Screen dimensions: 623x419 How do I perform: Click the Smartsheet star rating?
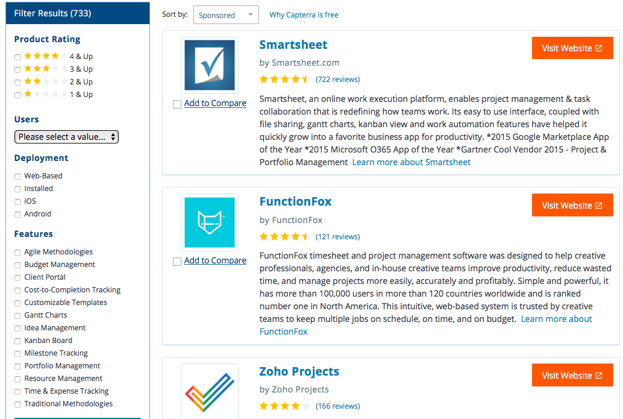coord(284,79)
